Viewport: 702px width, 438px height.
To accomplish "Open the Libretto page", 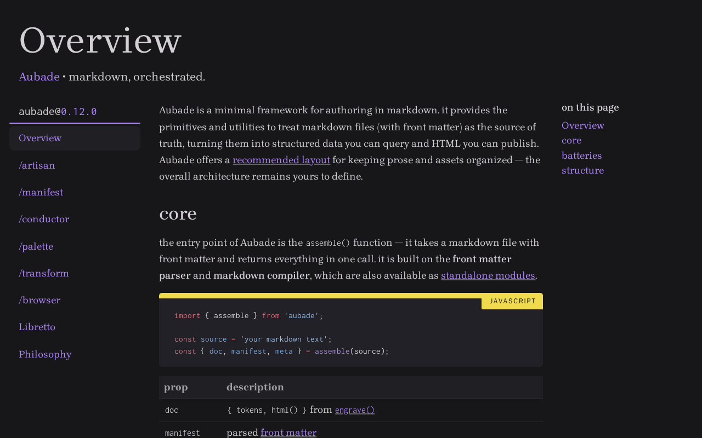I will coord(37,327).
